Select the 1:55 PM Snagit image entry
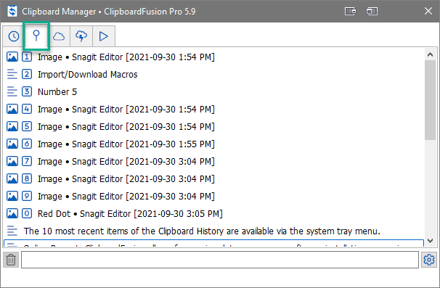 pos(126,144)
